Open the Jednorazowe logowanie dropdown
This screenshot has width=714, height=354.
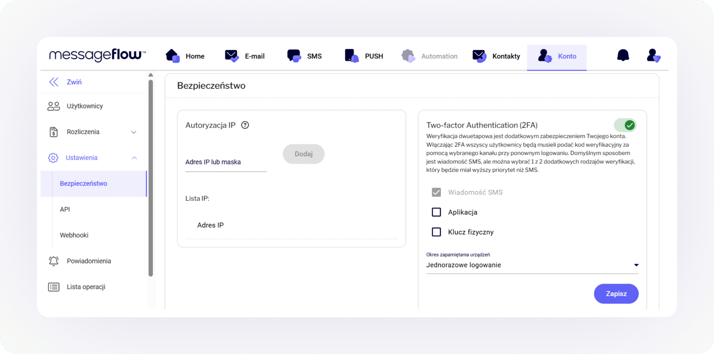(x=532, y=265)
